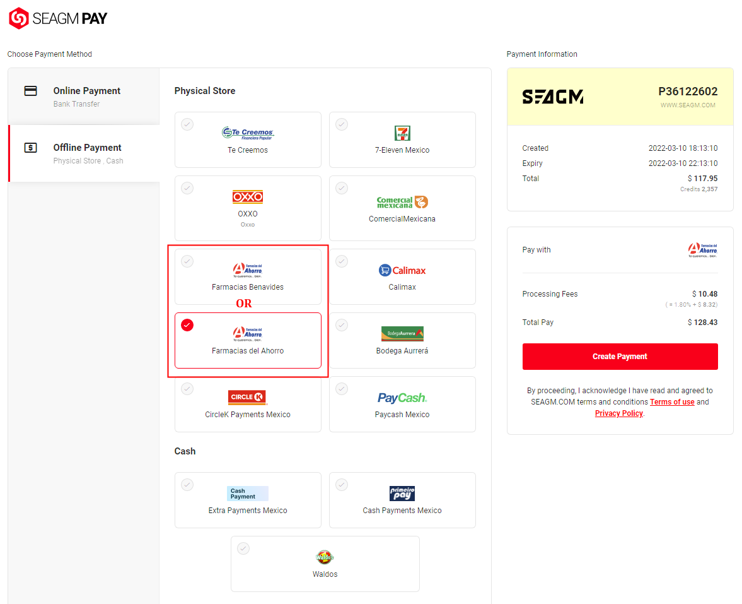Select the Extra Payments Mexico radio check
The image size is (742, 604).
pos(187,485)
